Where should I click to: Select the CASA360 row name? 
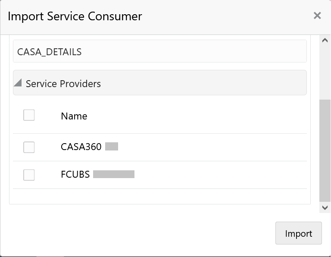point(81,147)
